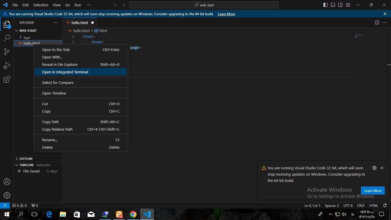This screenshot has height=220, width=391.
Task: Change indentation via Spaces: 2
Action: click(332, 205)
